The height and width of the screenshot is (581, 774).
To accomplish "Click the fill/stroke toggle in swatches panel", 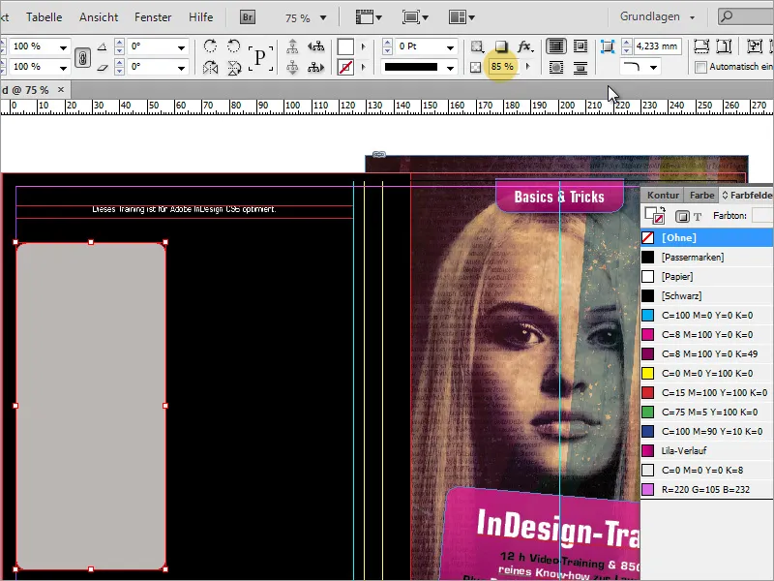I will [655, 216].
